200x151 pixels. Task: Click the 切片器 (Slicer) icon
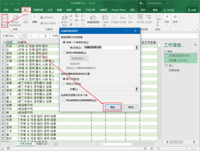(140, 20)
